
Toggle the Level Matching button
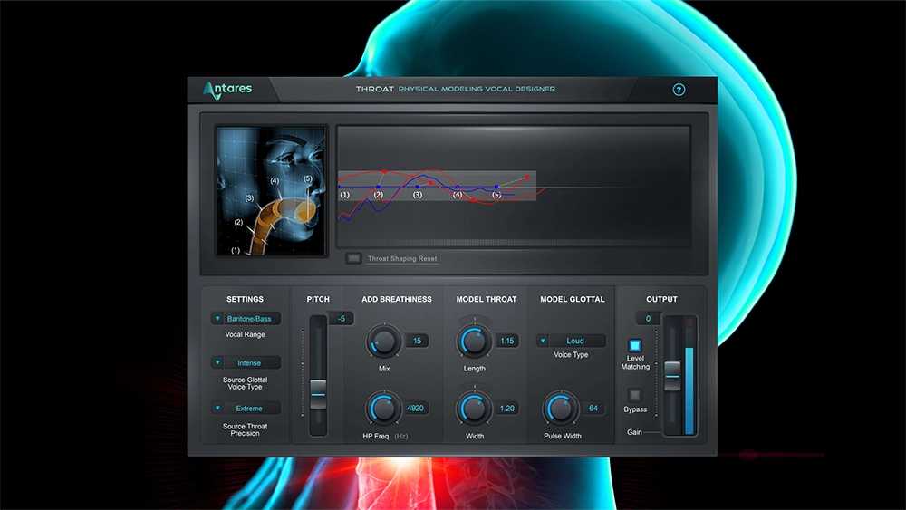[635, 346]
